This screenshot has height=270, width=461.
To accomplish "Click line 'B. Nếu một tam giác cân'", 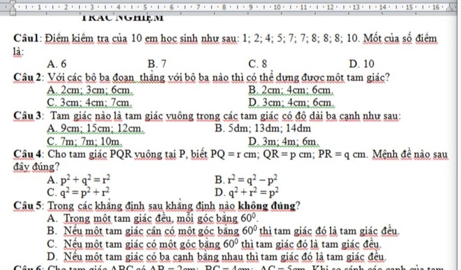I will [x=223, y=231].
